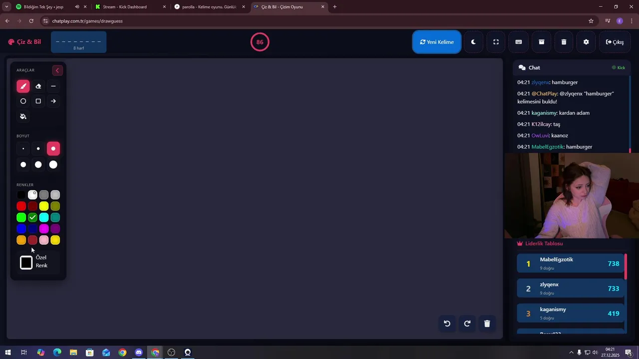Click Yeni Kelime button
This screenshot has height=359, width=639.
(437, 42)
